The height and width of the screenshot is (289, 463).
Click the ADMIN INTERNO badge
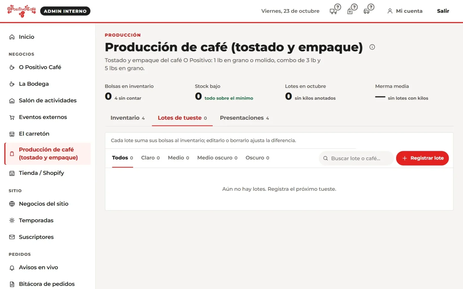[x=65, y=11]
